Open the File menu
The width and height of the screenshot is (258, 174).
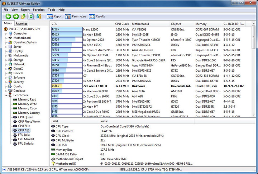[6, 10]
